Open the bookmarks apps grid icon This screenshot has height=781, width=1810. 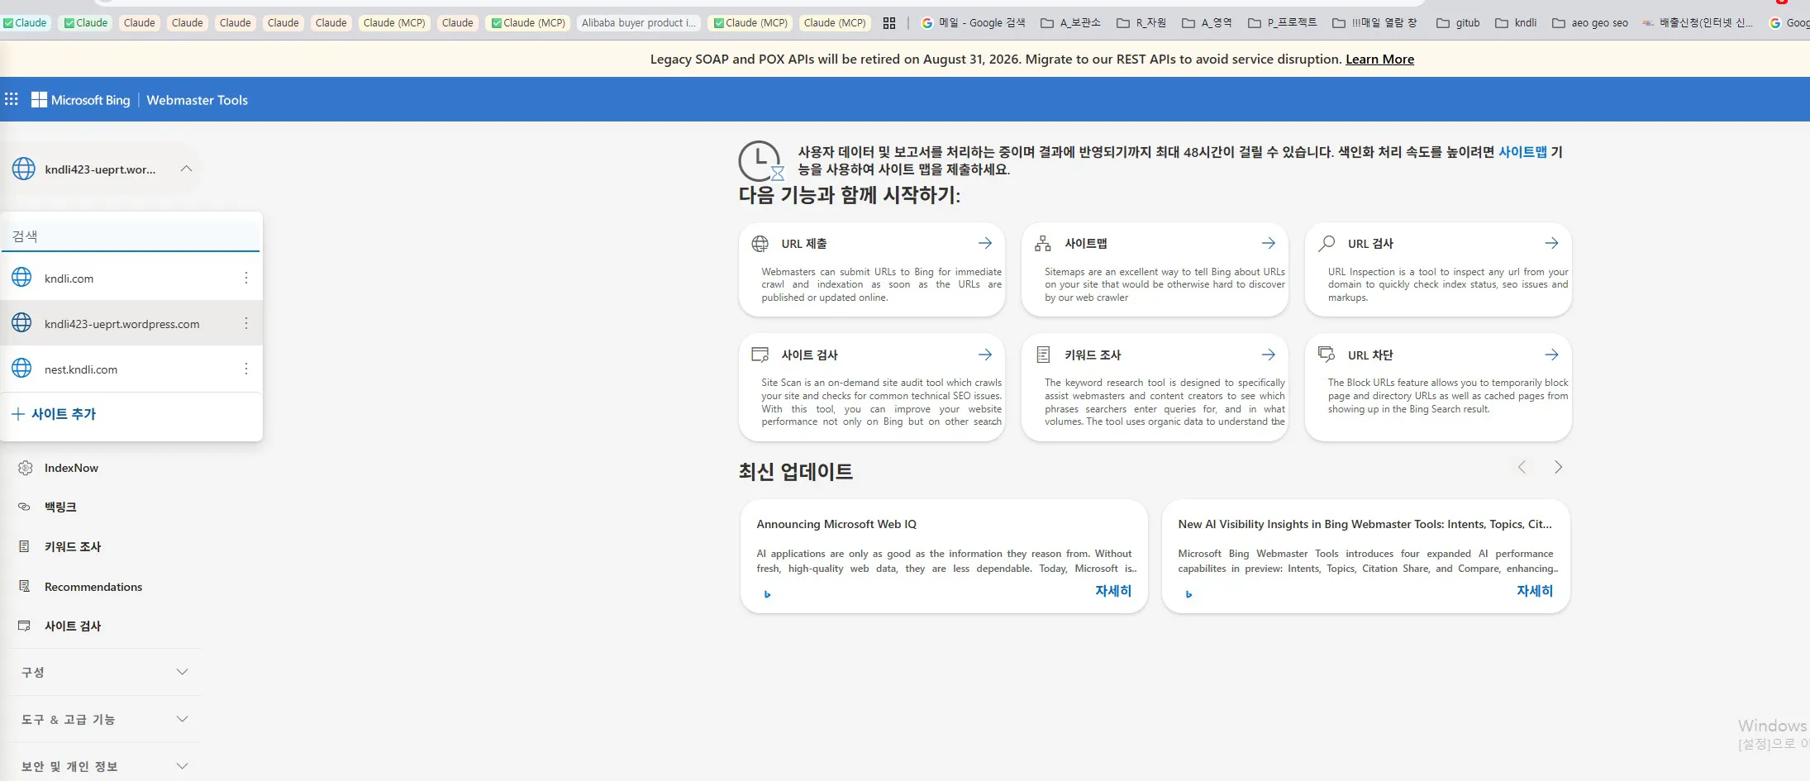coord(889,23)
